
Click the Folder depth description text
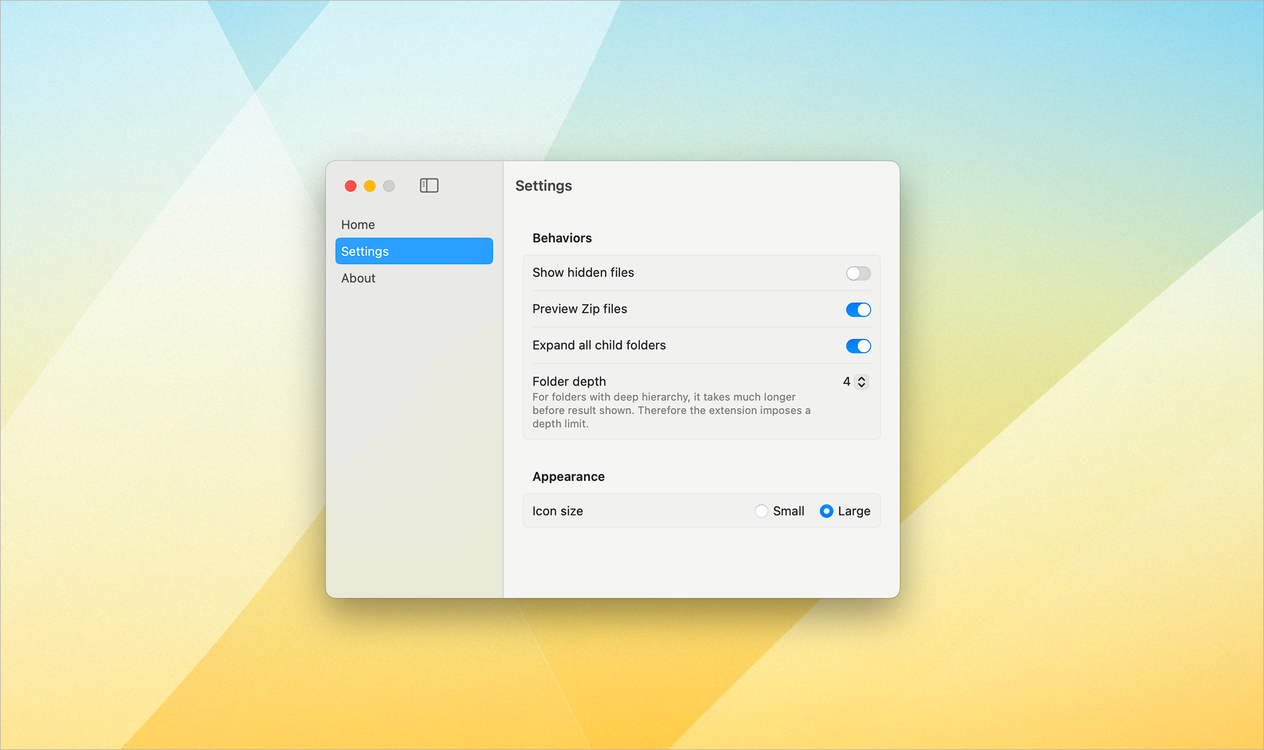point(671,411)
